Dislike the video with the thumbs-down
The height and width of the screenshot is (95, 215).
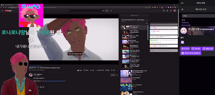86,70
